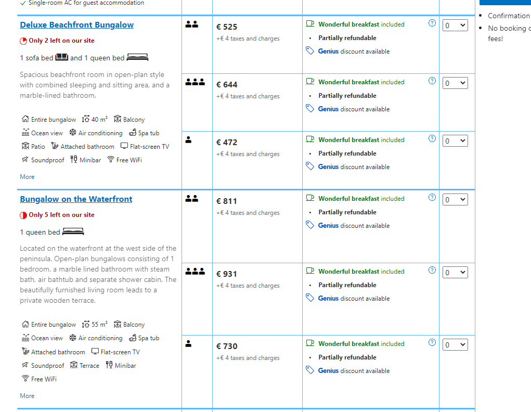Click the queen bed icon under Bungalow on the Waterfront

[x=73, y=232]
